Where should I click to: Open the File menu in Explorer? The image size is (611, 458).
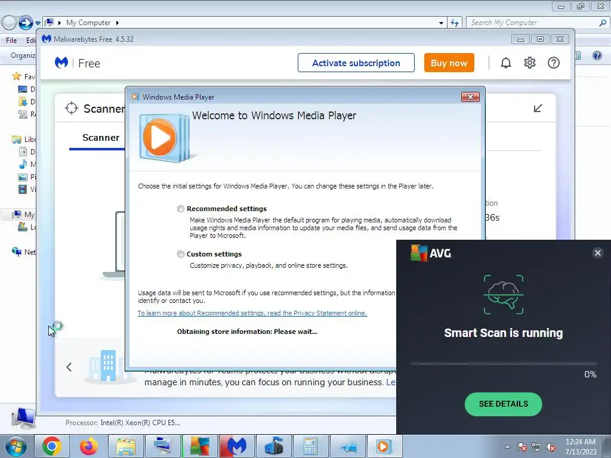11,40
